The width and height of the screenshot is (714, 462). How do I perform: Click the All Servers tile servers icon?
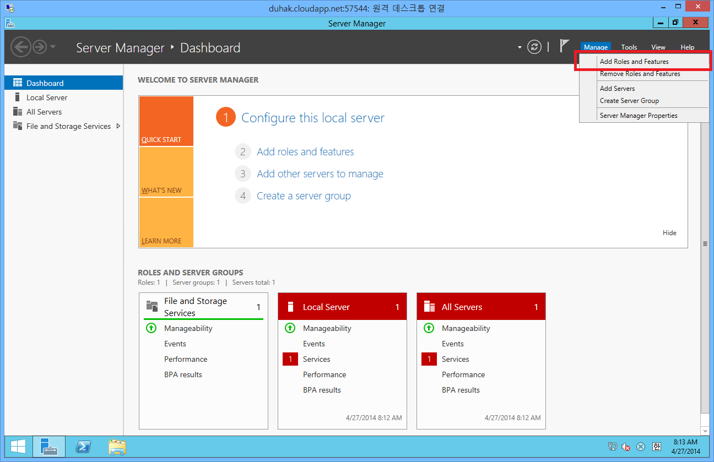[430, 307]
